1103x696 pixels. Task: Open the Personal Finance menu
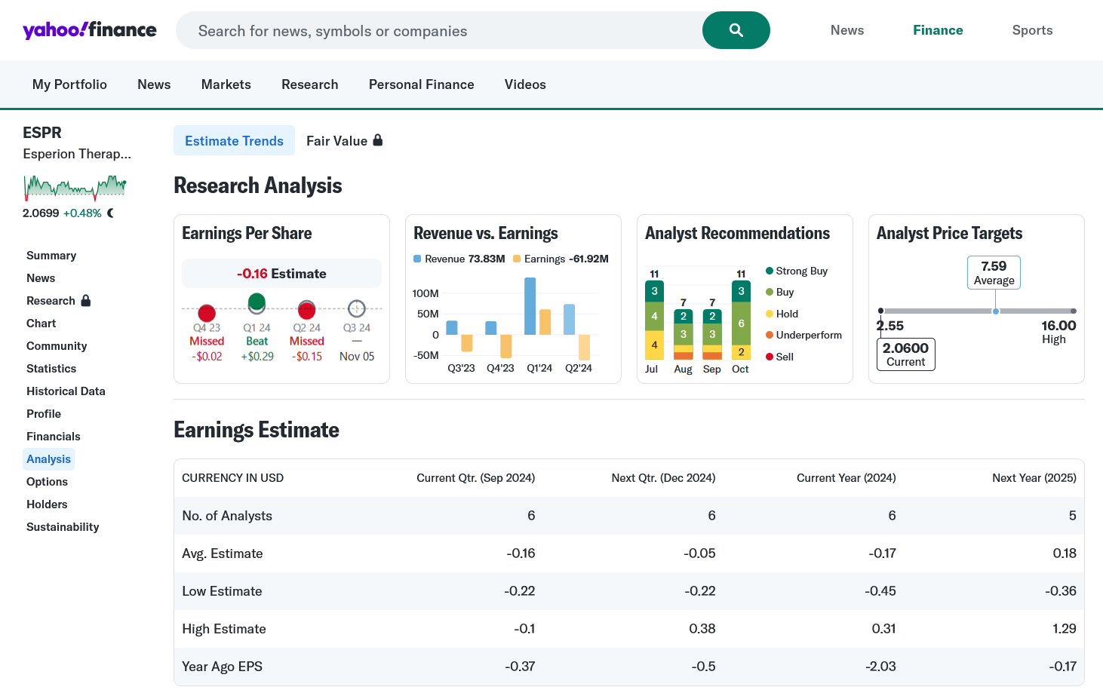[x=422, y=84]
